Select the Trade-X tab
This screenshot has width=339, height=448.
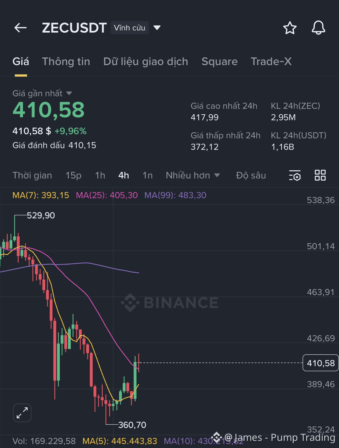point(271,61)
